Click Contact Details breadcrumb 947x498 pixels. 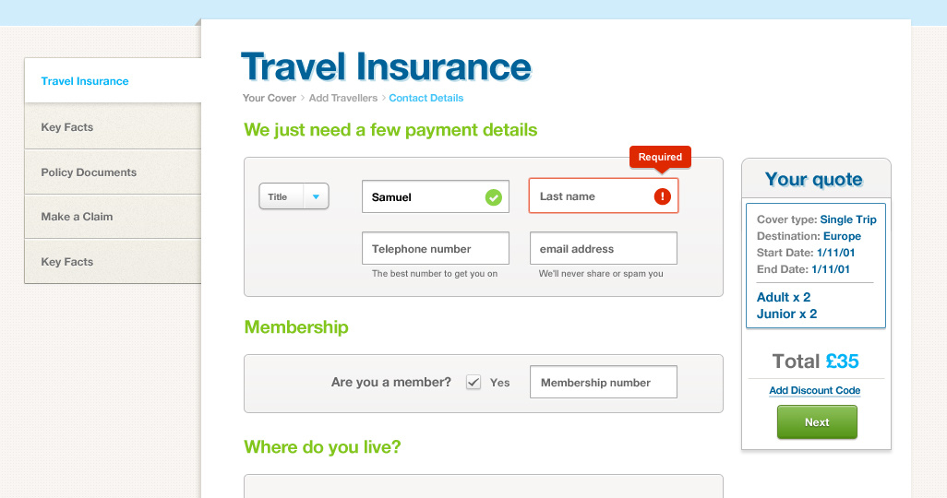point(426,98)
